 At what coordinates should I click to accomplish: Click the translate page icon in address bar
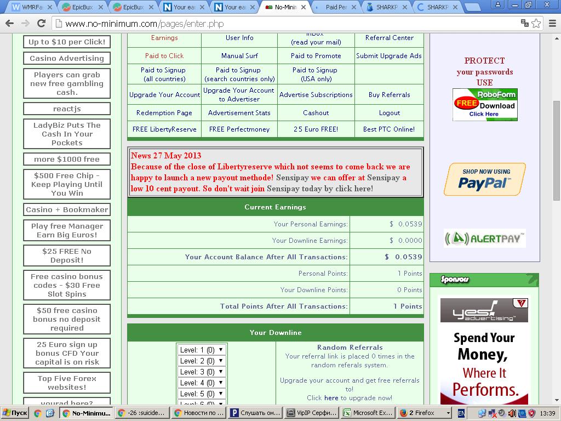click(525, 24)
